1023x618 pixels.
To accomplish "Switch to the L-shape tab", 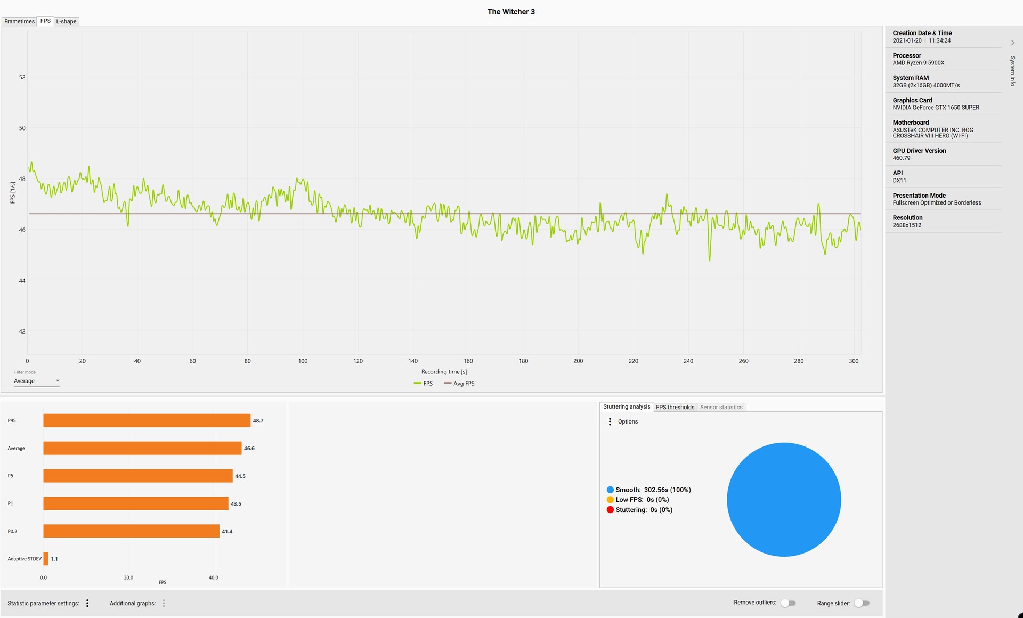I will tap(66, 21).
